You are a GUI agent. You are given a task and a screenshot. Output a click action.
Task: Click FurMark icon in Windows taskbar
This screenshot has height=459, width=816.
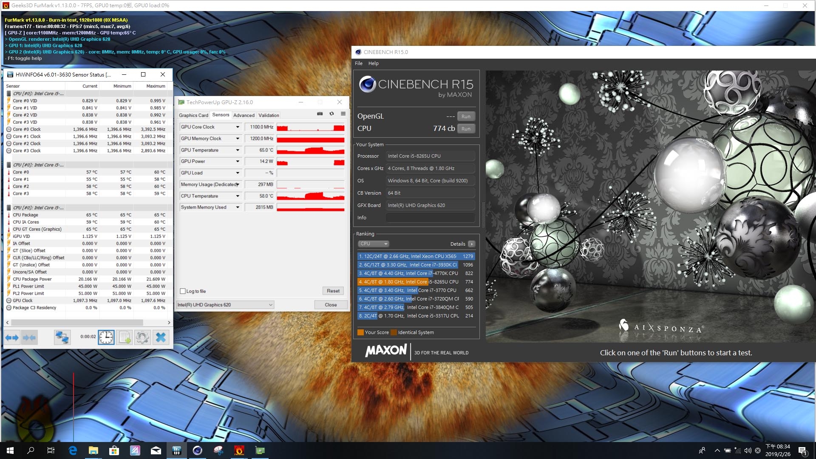[239, 450]
